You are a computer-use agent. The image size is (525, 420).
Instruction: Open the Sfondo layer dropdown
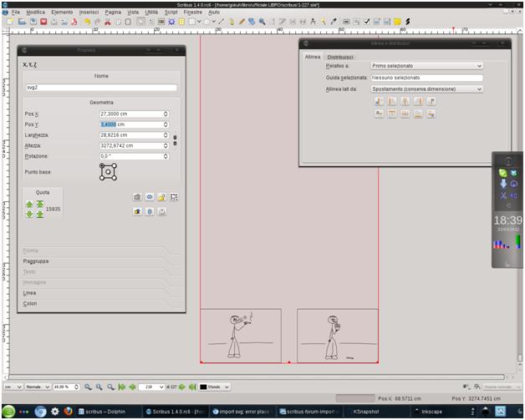coord(214,387)
